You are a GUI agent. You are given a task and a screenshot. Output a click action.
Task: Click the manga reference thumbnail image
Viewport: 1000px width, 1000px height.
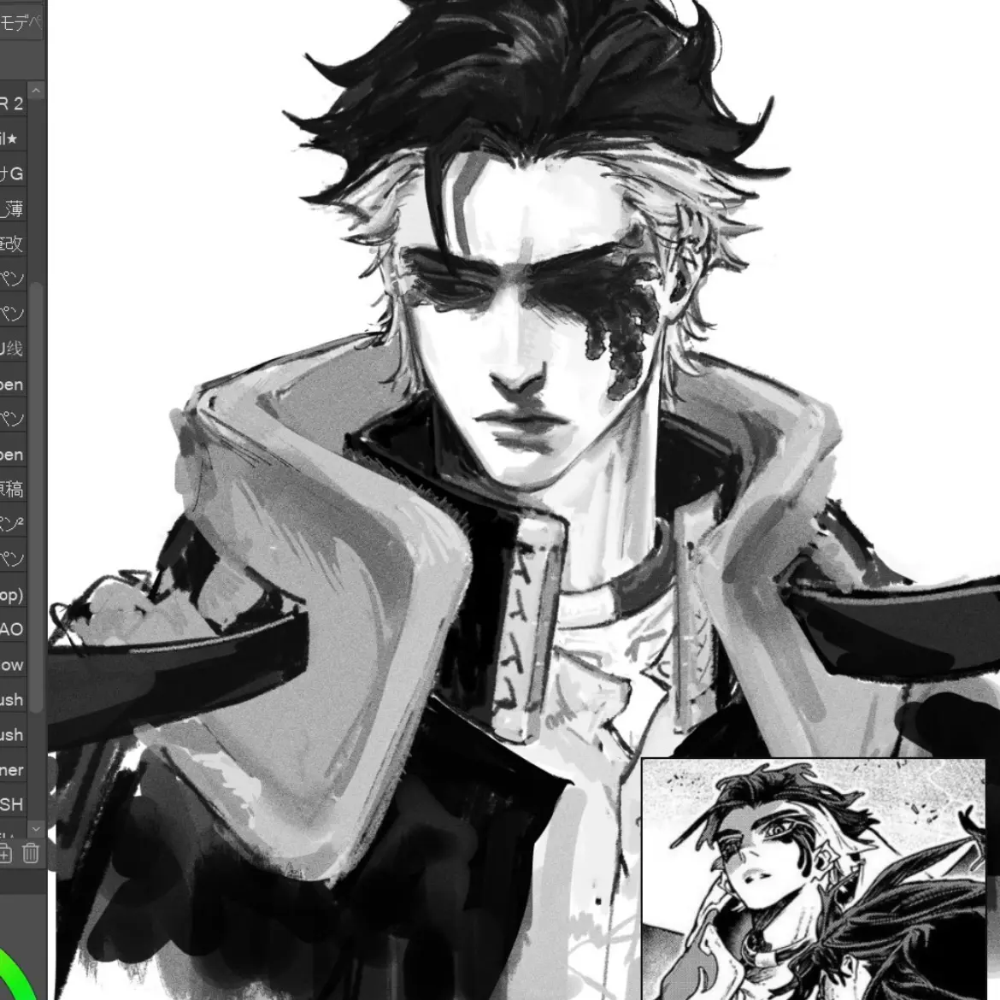tap(812, 880)
